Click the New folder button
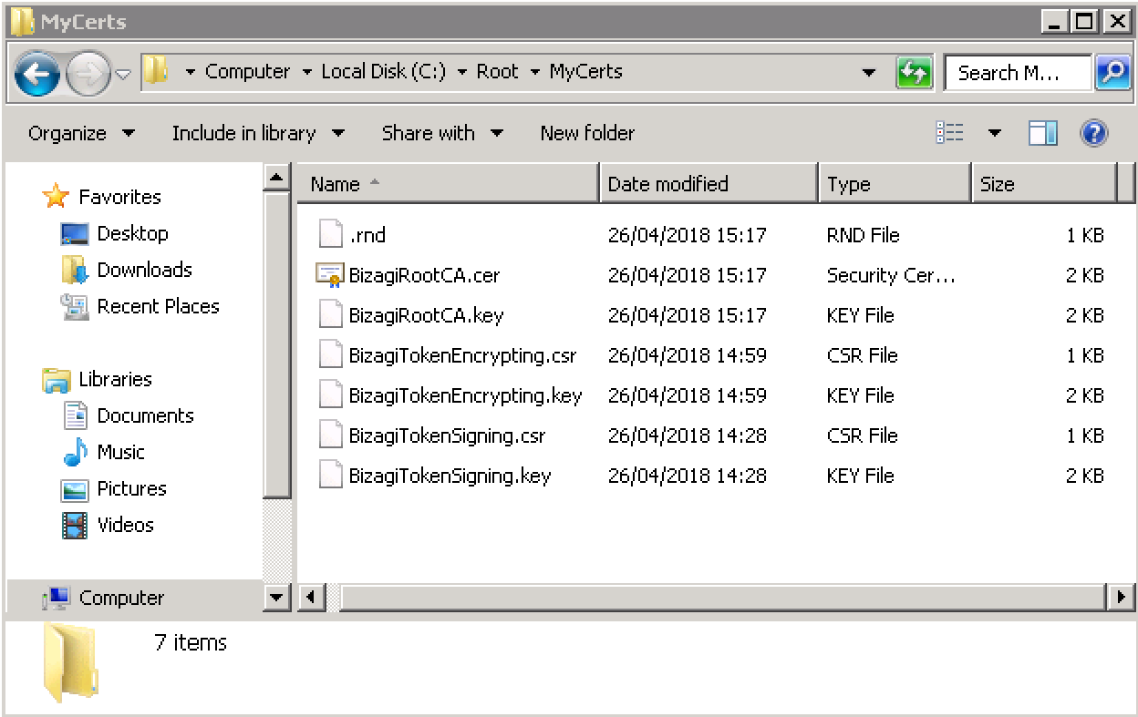Screen dimensions: 1138x717 (587, 133)
